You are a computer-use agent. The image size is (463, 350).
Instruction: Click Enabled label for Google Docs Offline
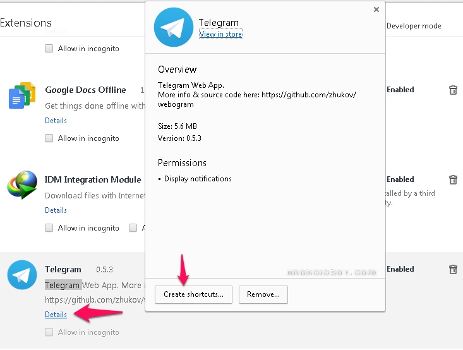click(400, 90)
